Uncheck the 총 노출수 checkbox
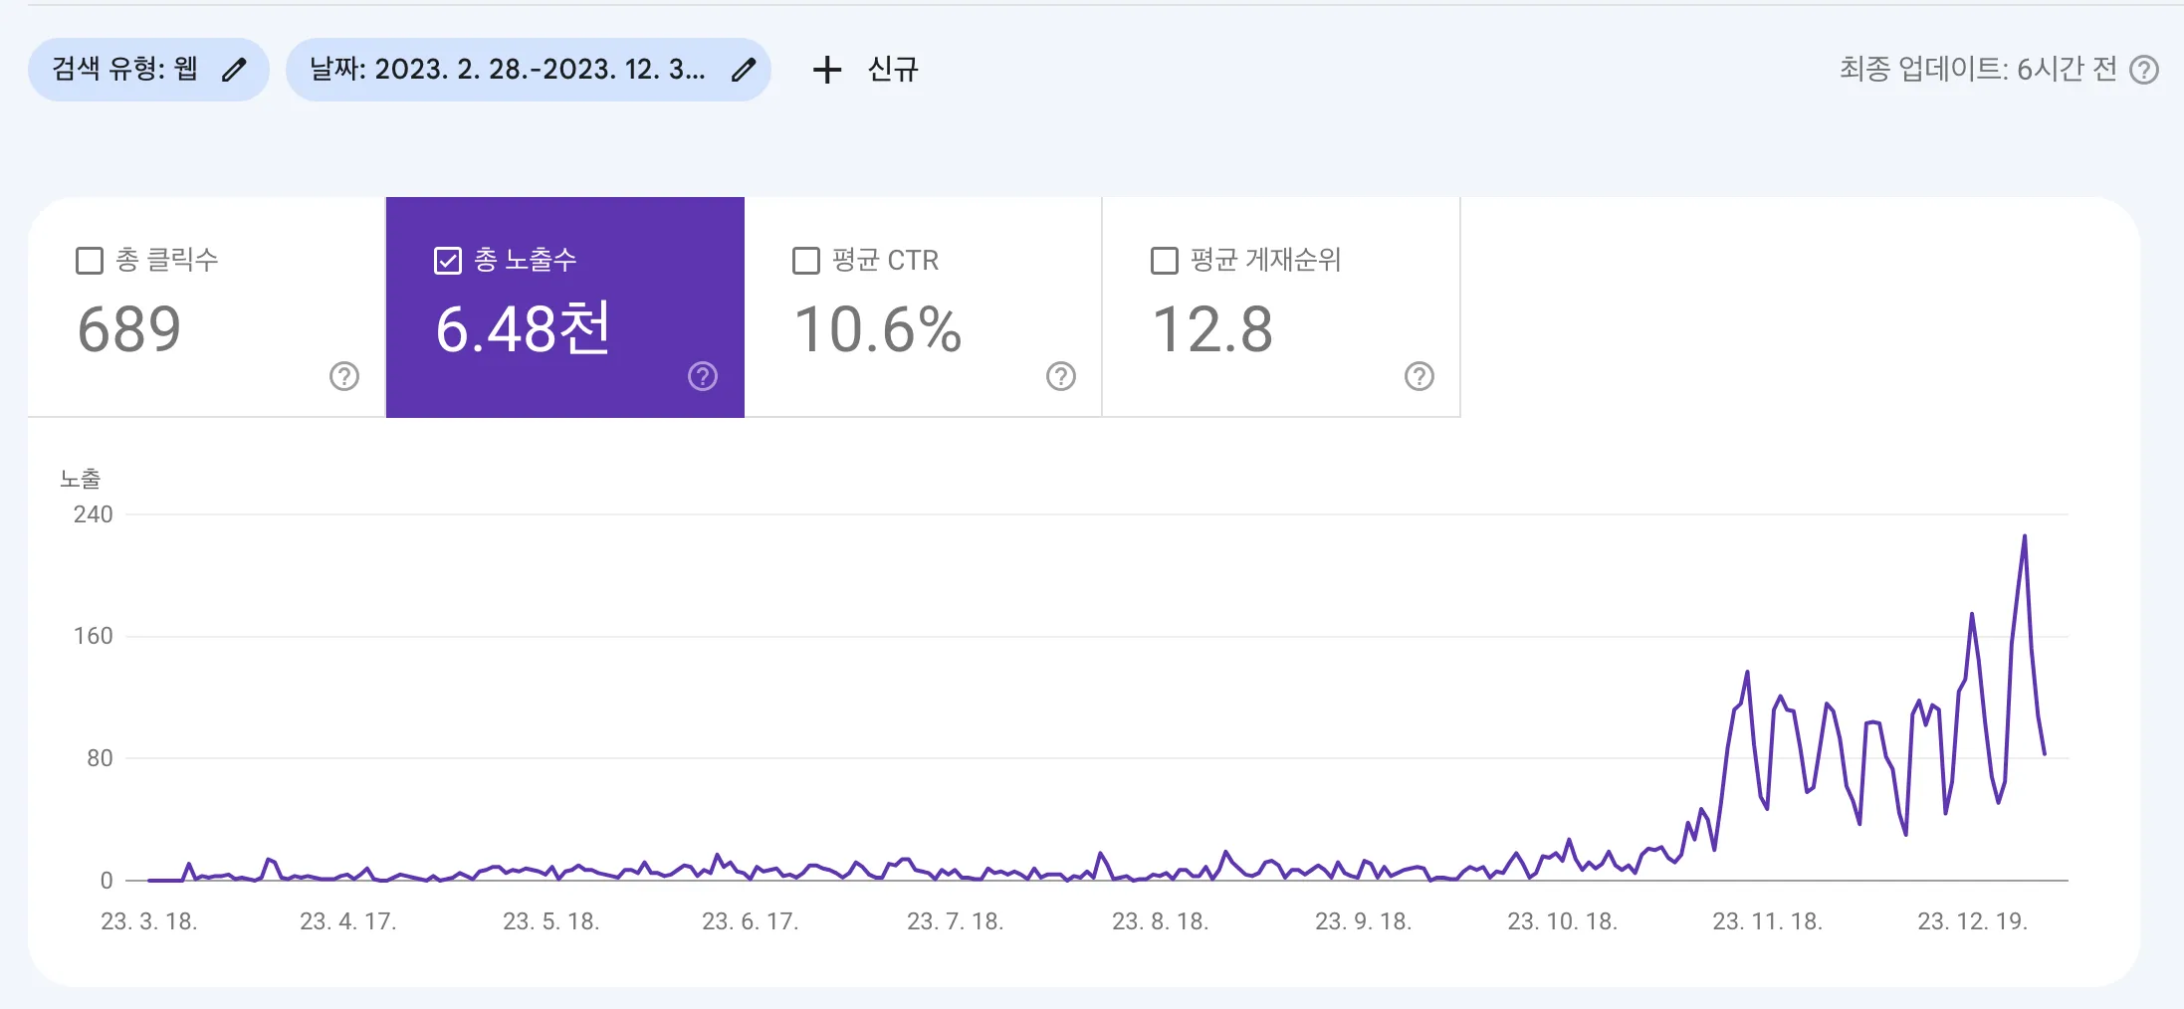The width and height of the screenshot is (2184, 1009). [x=446, y=260]
